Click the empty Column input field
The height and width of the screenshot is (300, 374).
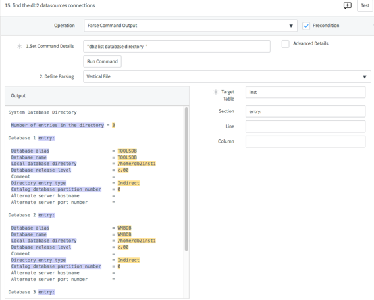click(x=306, y=142)
